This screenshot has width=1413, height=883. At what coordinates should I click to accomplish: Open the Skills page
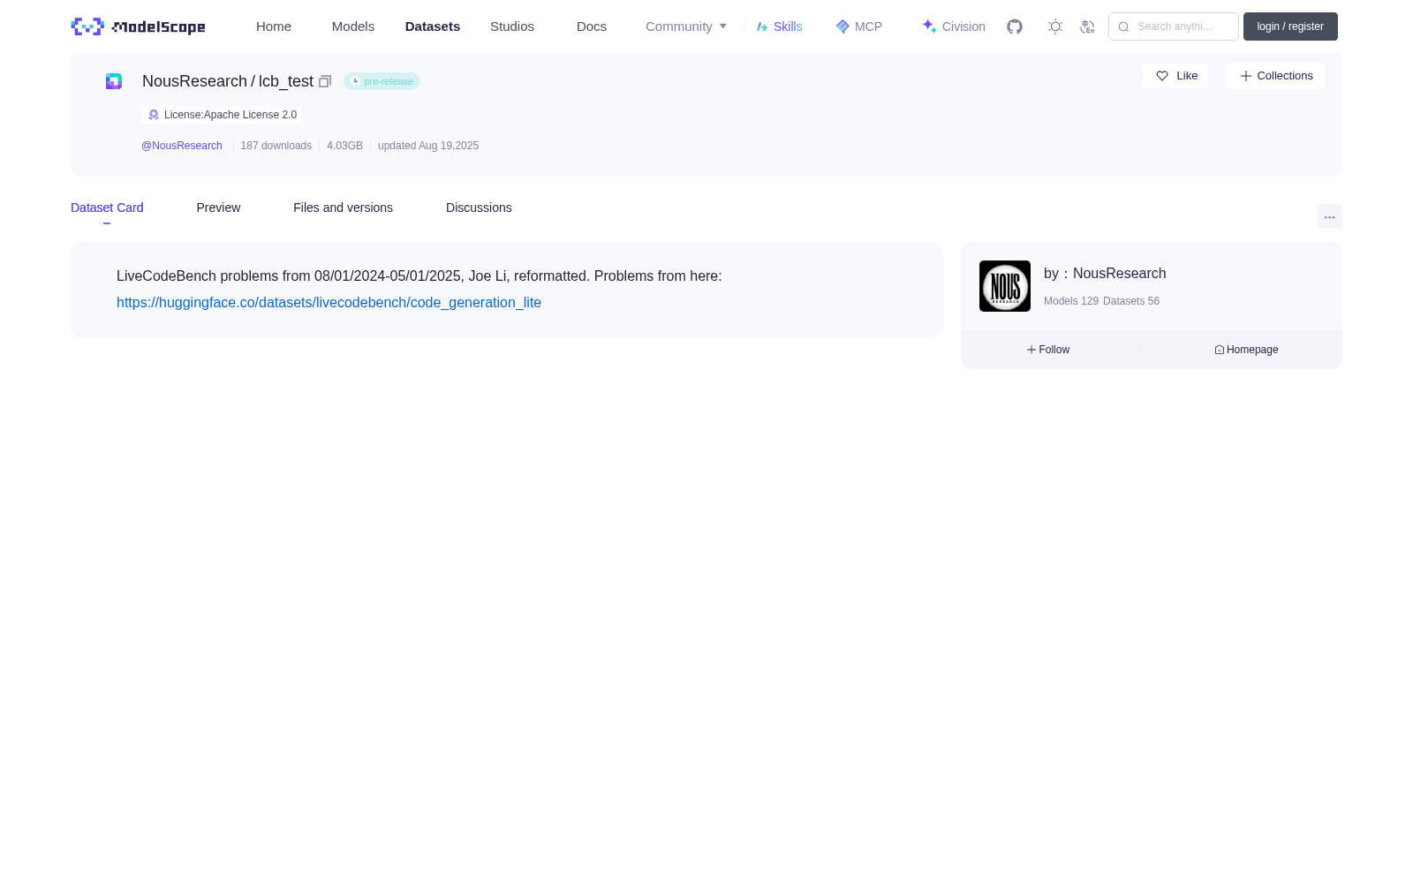[x=780, y=26]
